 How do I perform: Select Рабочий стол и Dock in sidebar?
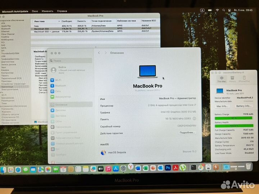click(71, 138)
